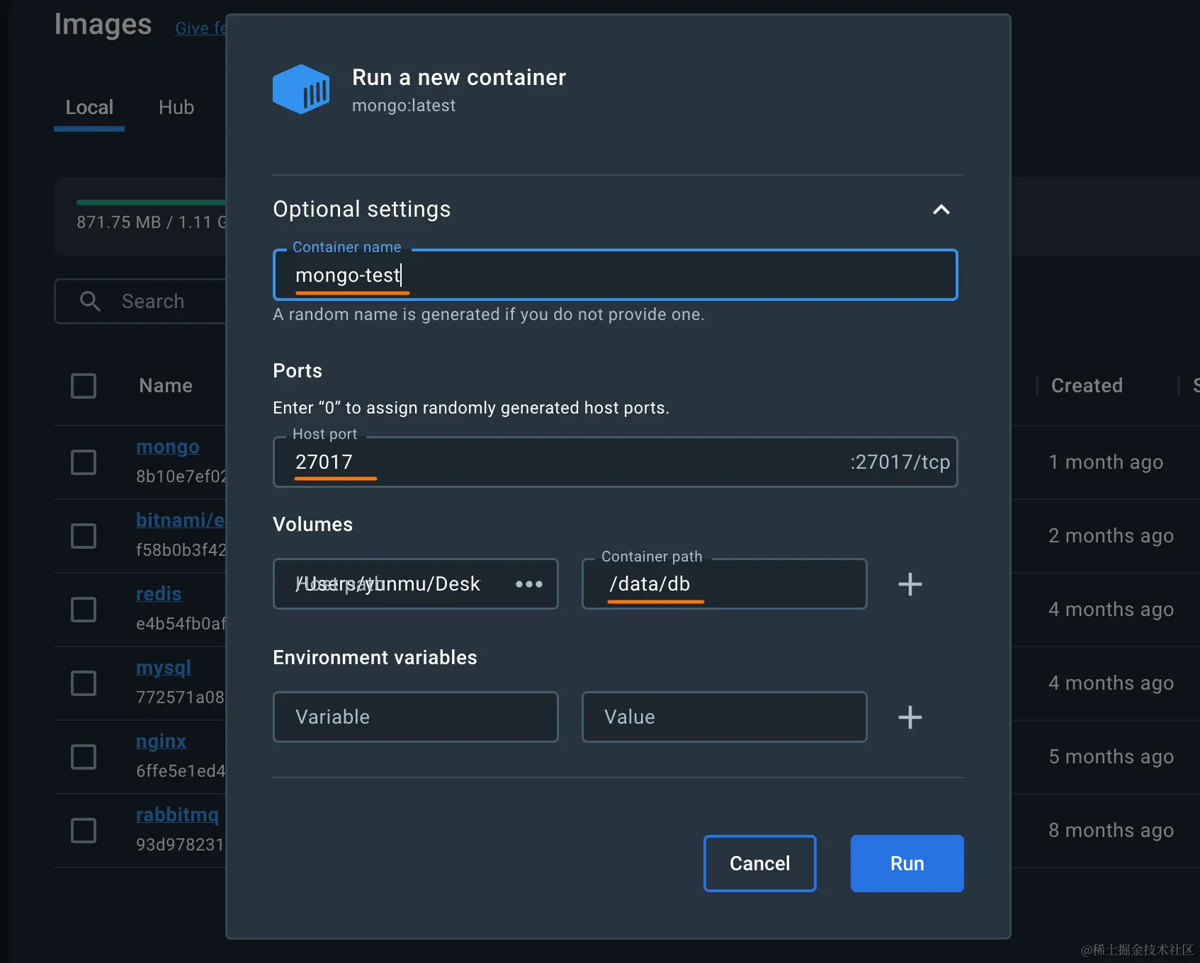This screenshot has height=963, width=1200.
Task: Select the redis image checkbox
Action: click(x=84, y=610)
